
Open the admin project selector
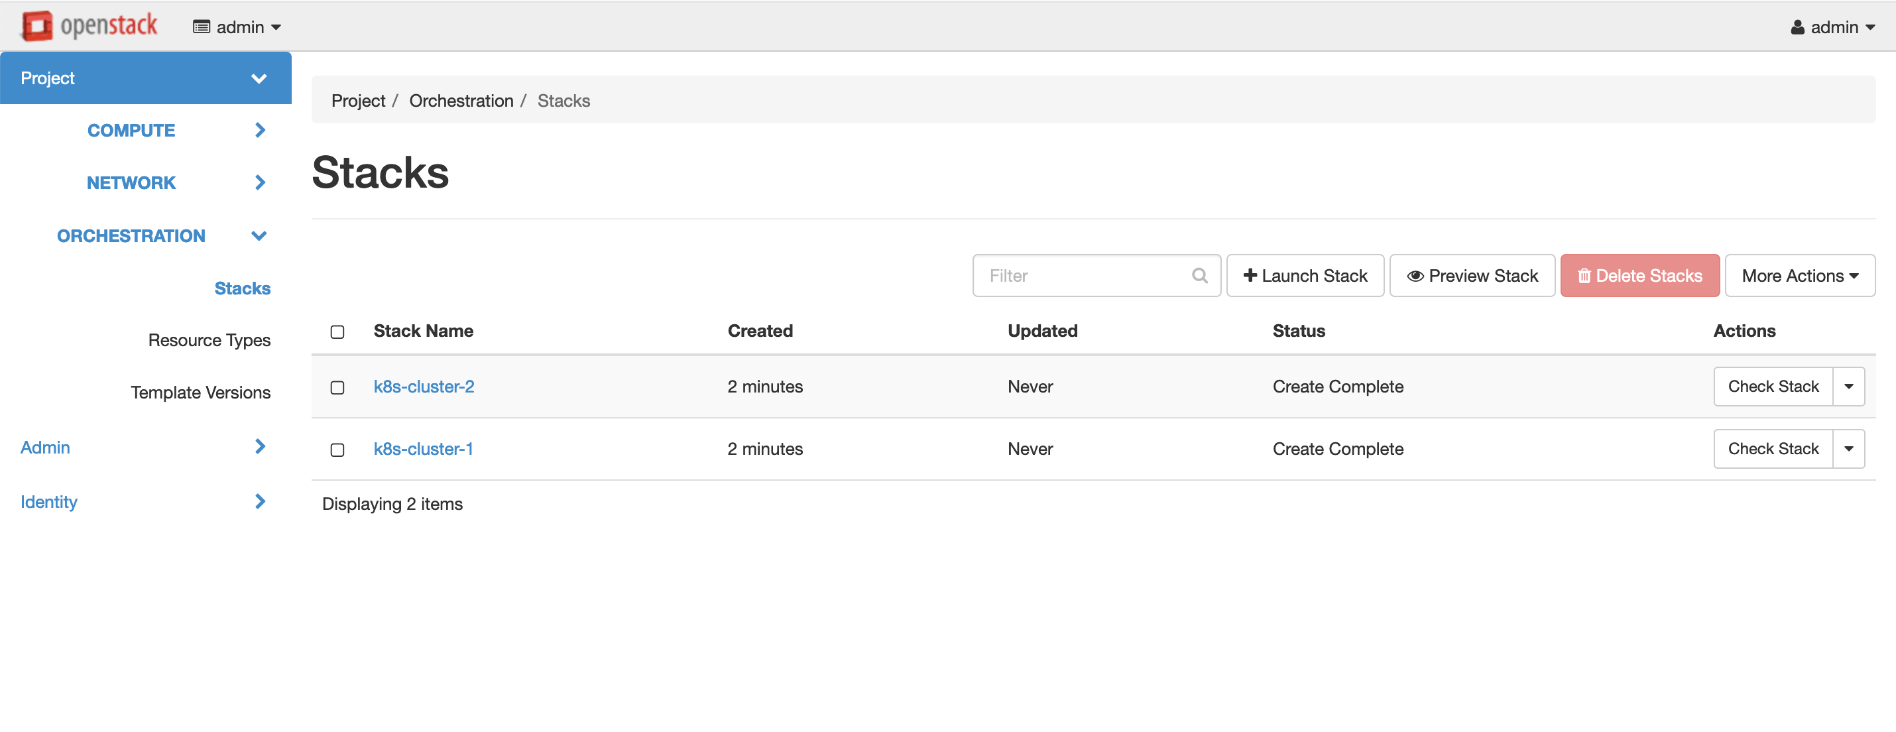(x=237, y=27)
